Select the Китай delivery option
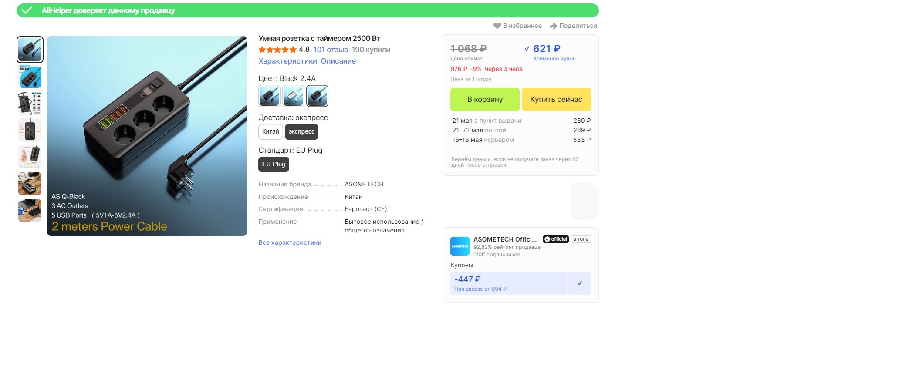Viewport: 899px width, 376px height. [270, 132]
